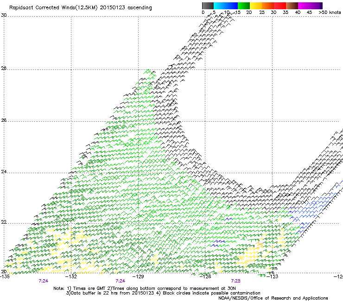Click the chart title 'Rapidsact Corrected Winds(12.5KM)'
343x301 pixels.
point(53,8)
